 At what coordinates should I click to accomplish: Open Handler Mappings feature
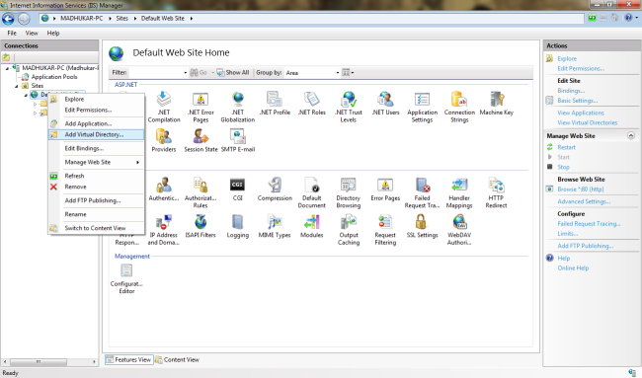[459, 192]
